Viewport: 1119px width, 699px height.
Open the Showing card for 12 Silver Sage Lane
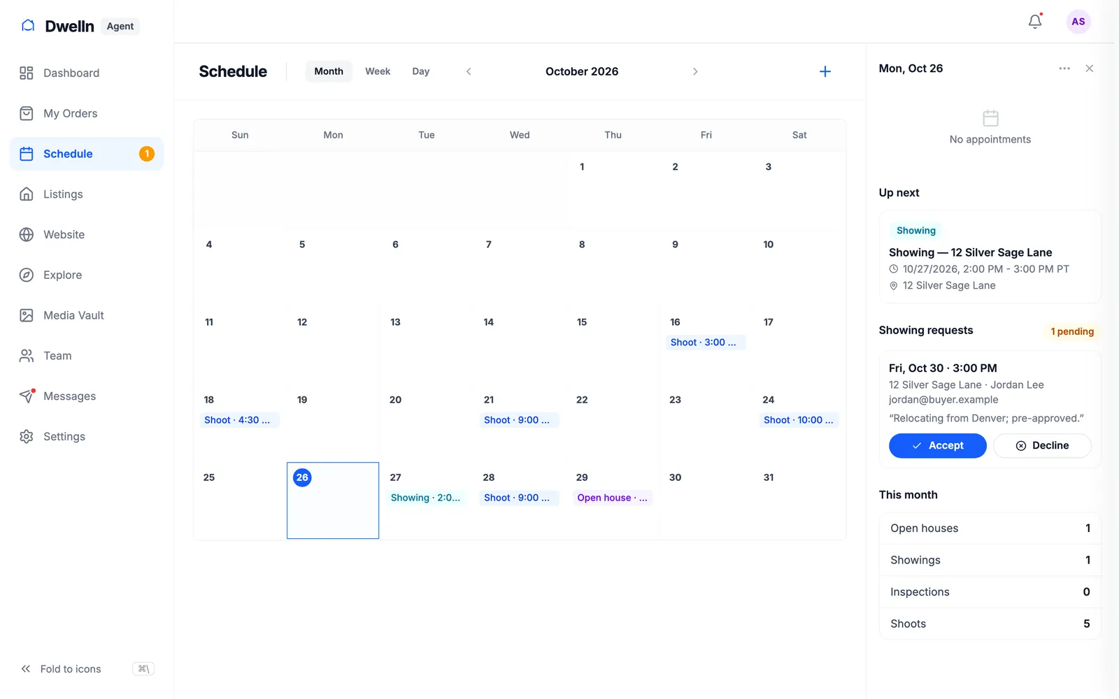(x=990, y=257)
